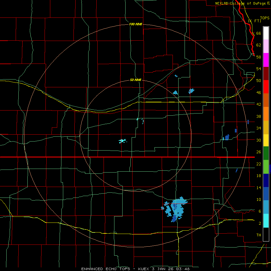This screenshot has height=271, width=271.
Task: Select the dark red legend color block
Action: (266, 73)
